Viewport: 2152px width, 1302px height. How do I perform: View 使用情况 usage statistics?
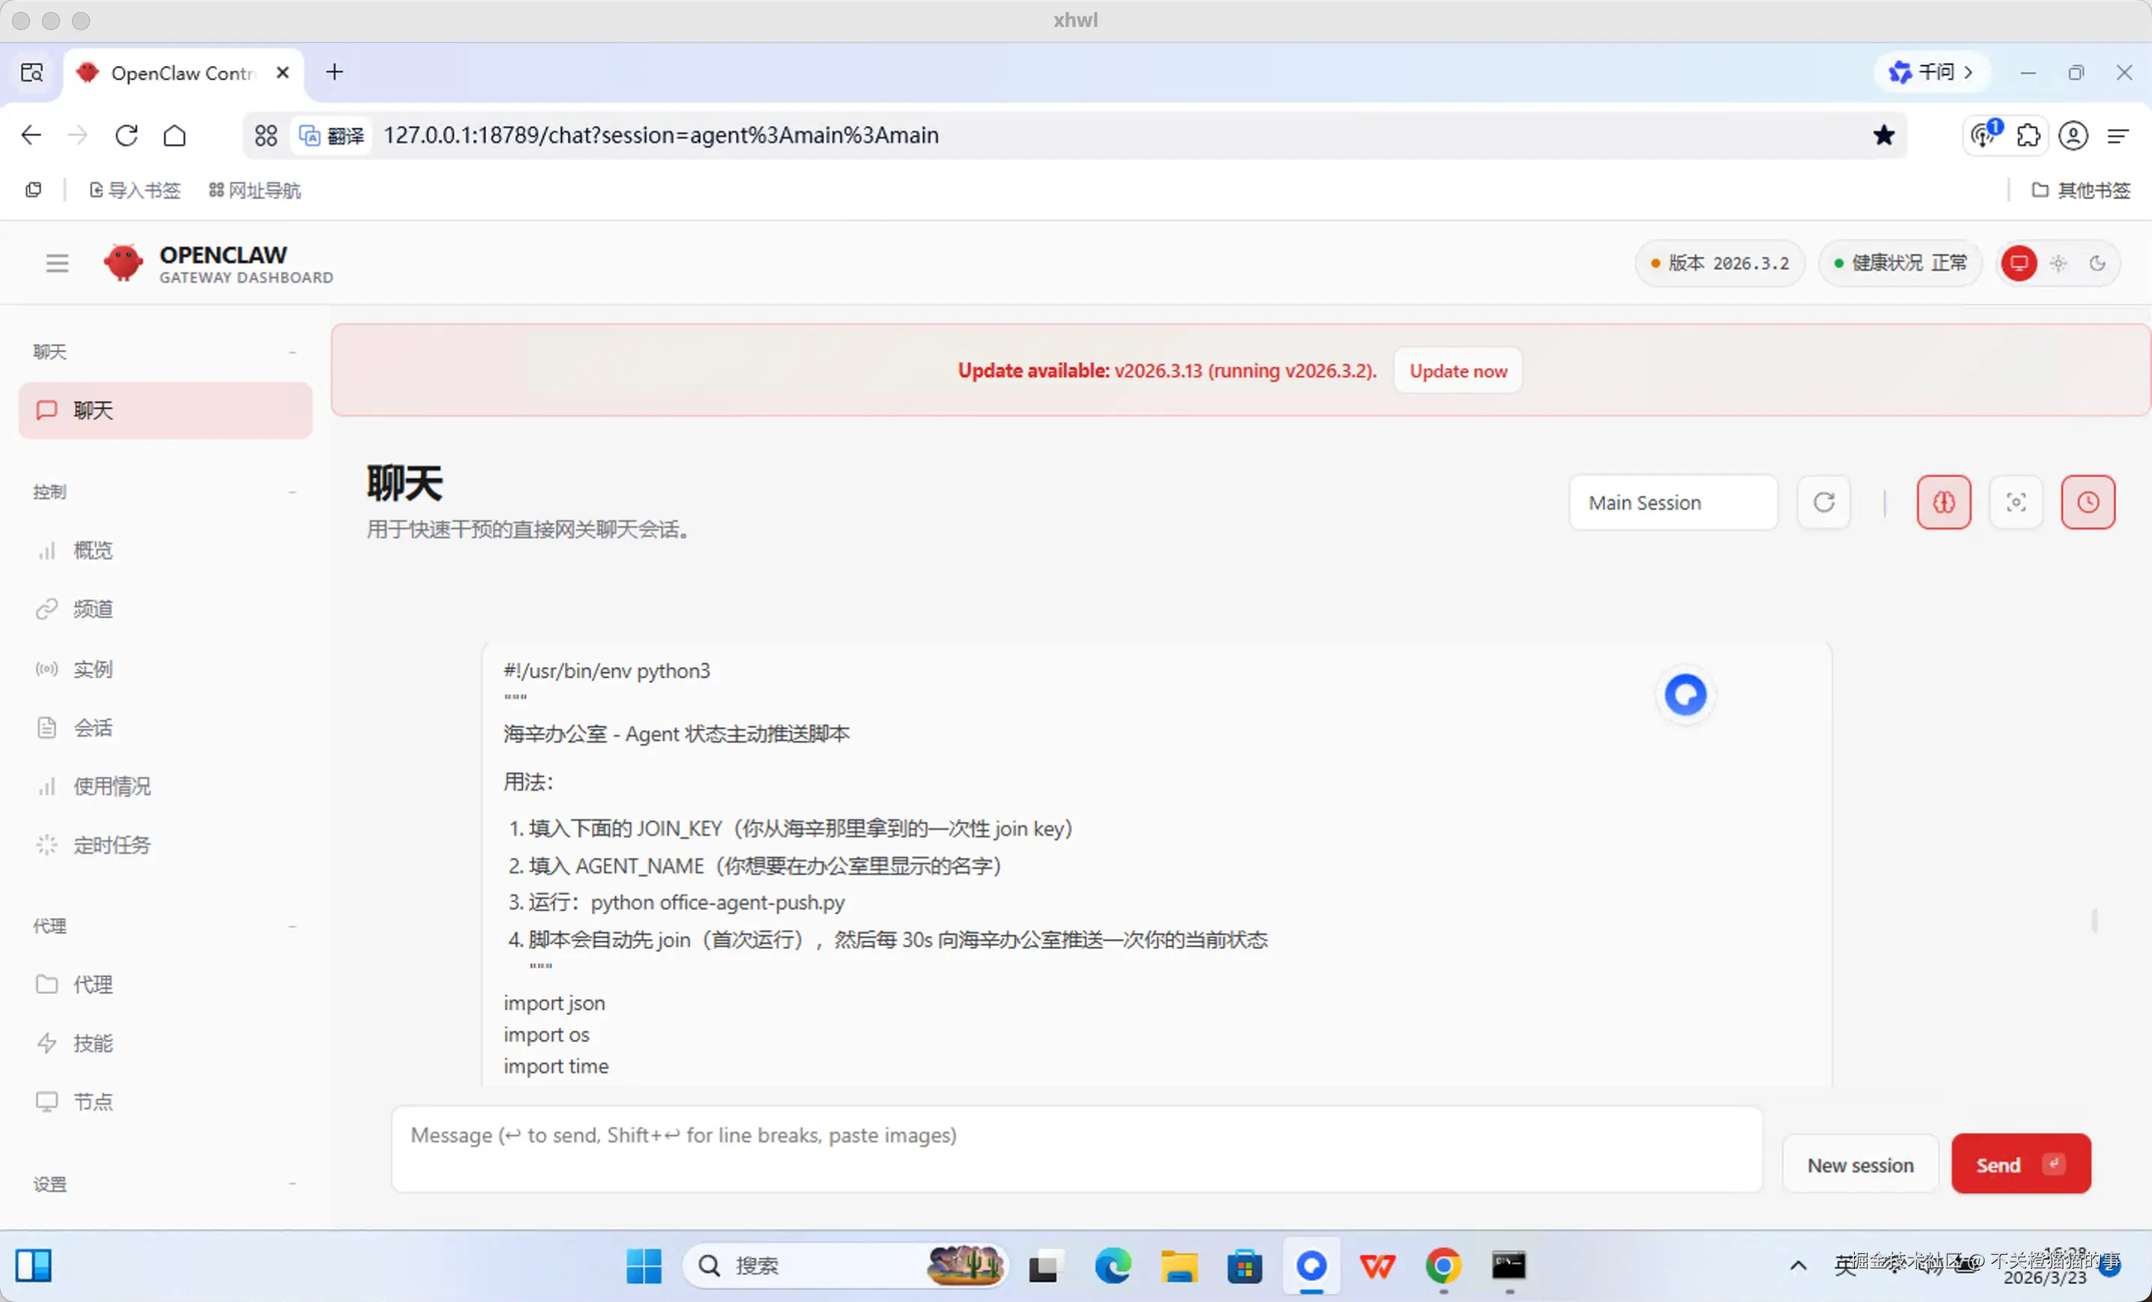(x=113, y=785)
